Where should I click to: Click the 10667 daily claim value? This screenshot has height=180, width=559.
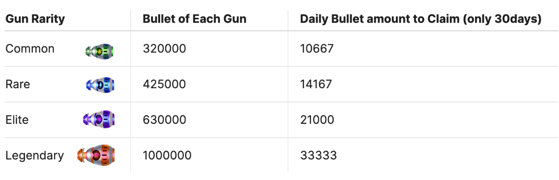tap(317, 49)
